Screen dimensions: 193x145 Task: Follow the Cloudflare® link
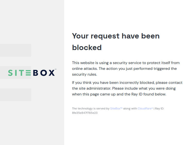[x=145, y=108]
